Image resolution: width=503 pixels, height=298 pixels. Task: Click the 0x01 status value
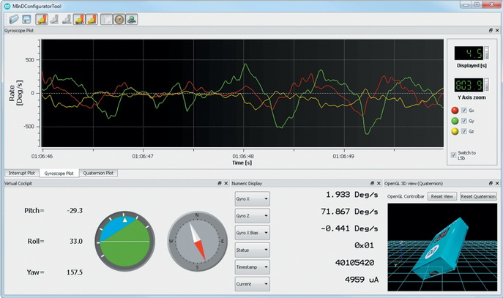tap(364, 246)
